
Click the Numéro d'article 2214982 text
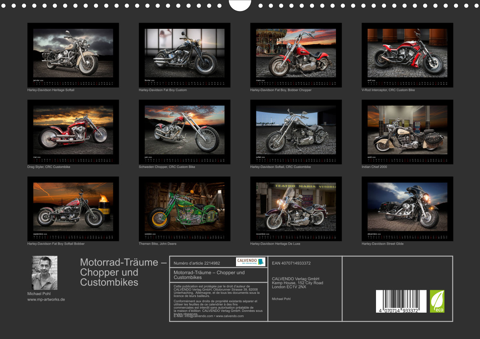[197, 263]
